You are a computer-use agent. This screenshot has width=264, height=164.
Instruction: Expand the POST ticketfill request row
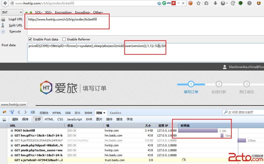coord(12,131)
